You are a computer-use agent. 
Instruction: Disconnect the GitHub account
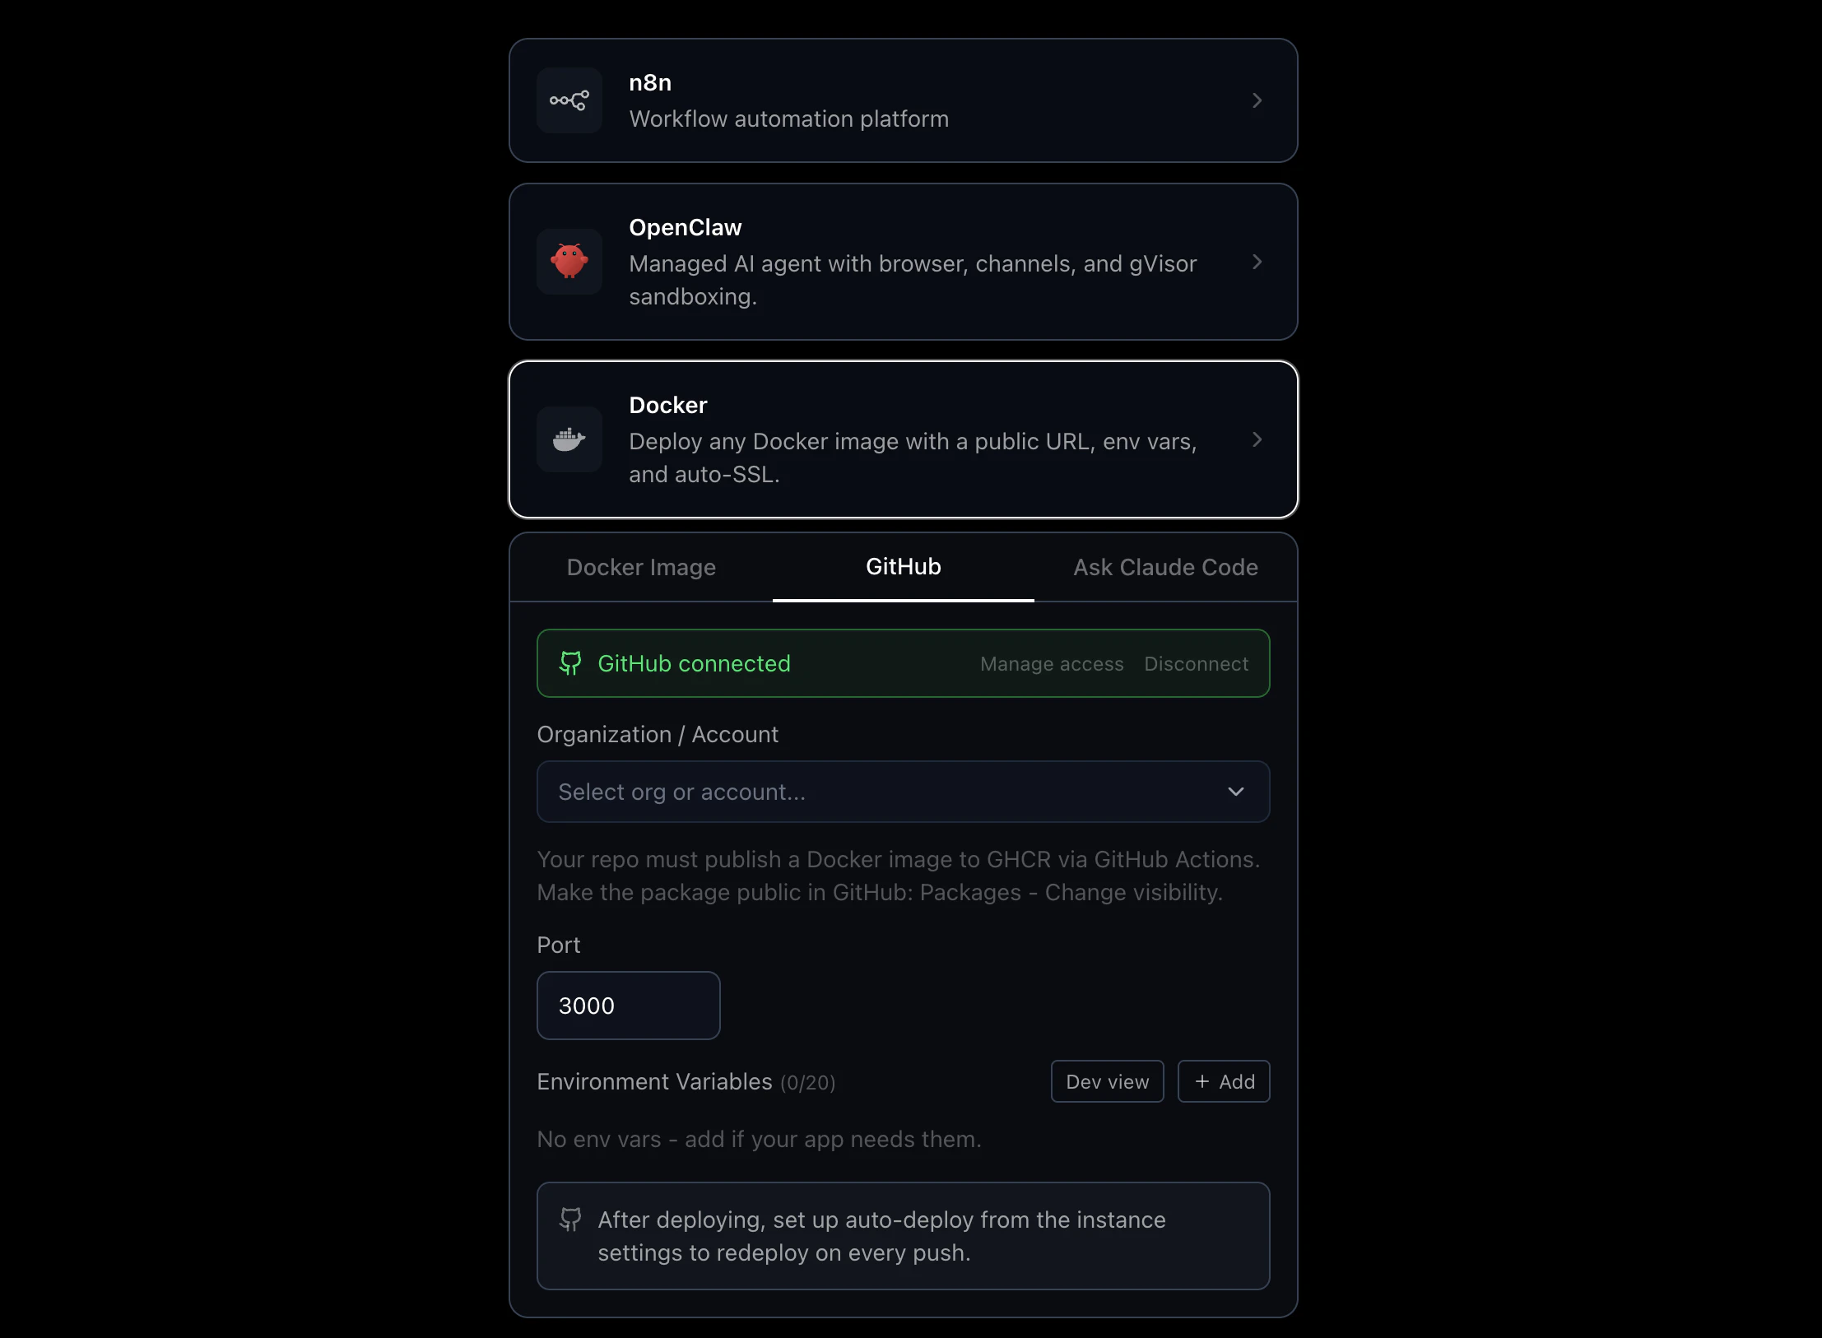coord(1197,663)
